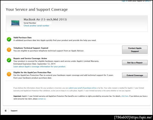The image size is (153, 120).
Task: Open 'Learn about Apple's coverage information' link
Action: click(x=40, y=66)
